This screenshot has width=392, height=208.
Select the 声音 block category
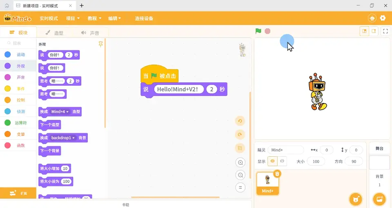tap(18, 77)
